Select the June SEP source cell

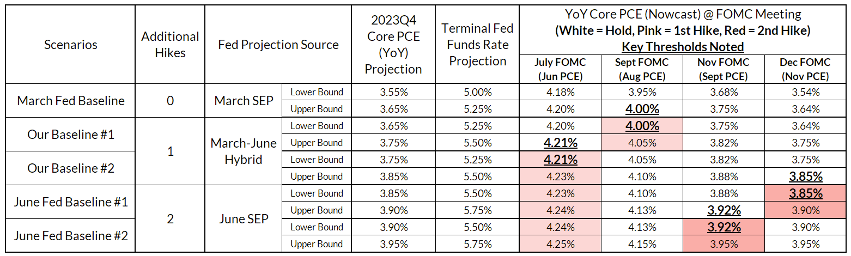244,218
